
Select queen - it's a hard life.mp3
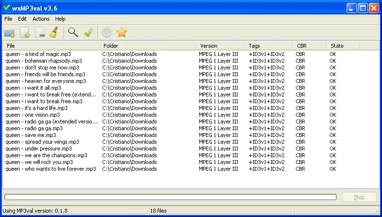(x=37, y=108)
